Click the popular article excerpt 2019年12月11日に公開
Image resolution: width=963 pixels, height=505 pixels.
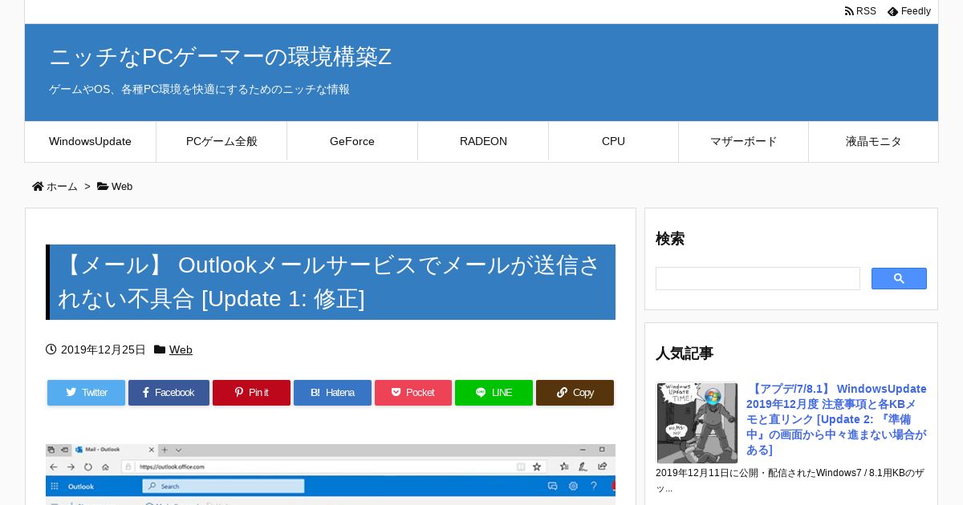click(790, 480)
